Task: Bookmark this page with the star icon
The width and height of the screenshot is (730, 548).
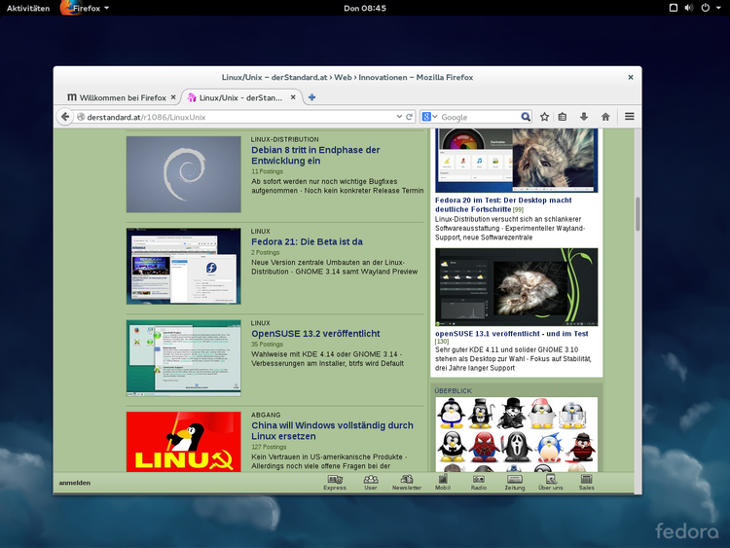Action: coord(545,117)
